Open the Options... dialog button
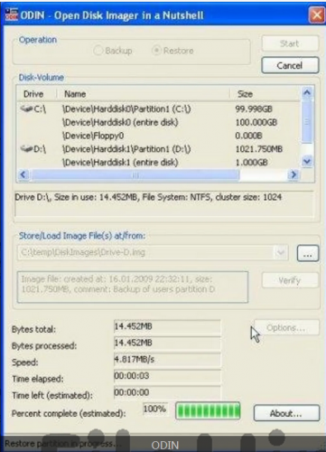Viewport: 326px width, 452px height. (x=286, y=327)
